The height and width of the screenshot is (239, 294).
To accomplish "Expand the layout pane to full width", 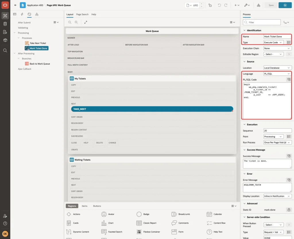I will (86, 22).
